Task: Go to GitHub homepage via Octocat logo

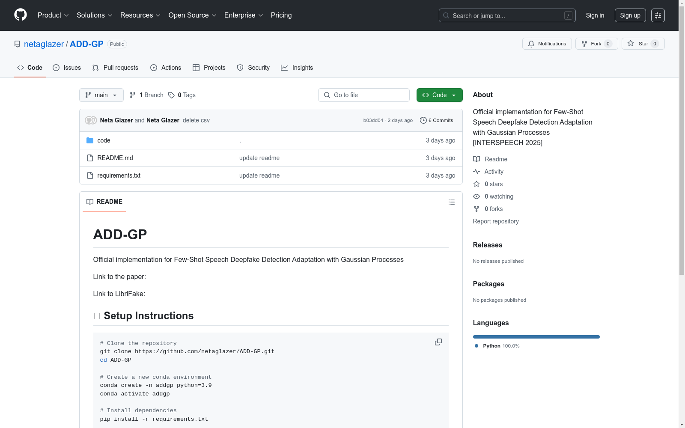Action: tap(21, 15)
